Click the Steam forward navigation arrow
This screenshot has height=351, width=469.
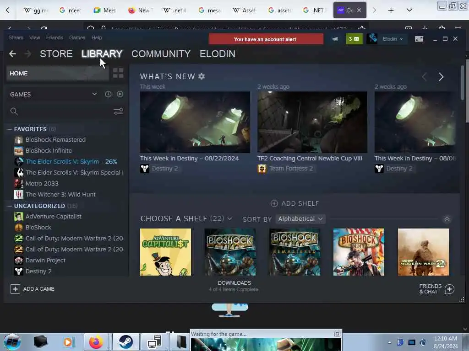(27, 54)
